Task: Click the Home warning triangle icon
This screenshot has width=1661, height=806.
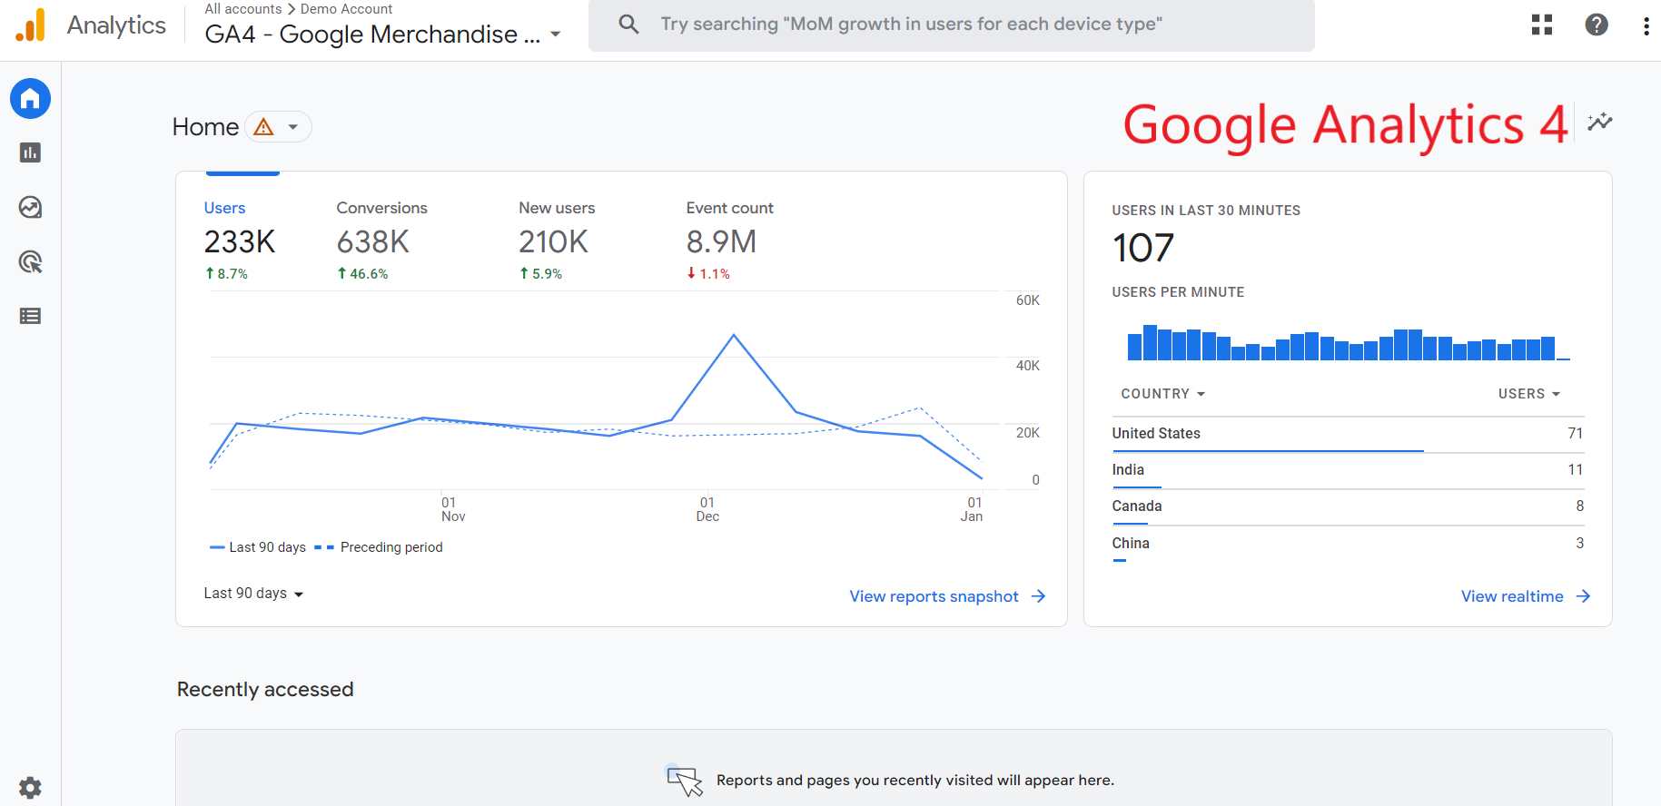Action: tap(263, 127)
